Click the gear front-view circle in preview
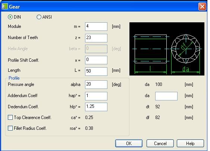Viewport: 210px width, 151px height. [186, 49]
